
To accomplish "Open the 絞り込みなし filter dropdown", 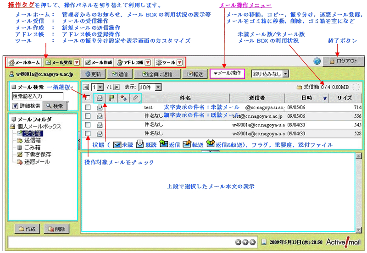I will (270, 73).
